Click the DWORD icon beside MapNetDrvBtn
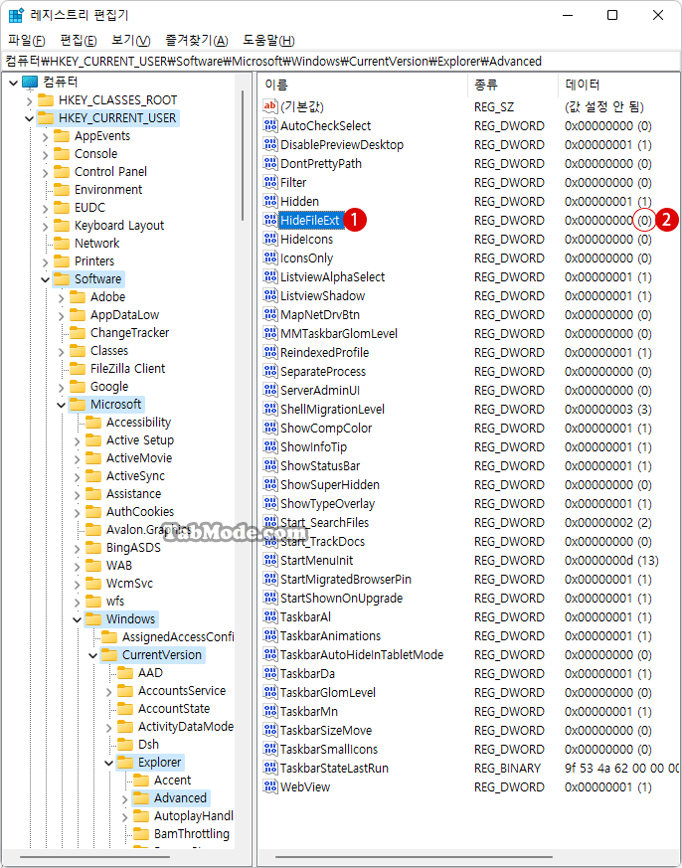The image size is (682, 868). coord(270,314)
